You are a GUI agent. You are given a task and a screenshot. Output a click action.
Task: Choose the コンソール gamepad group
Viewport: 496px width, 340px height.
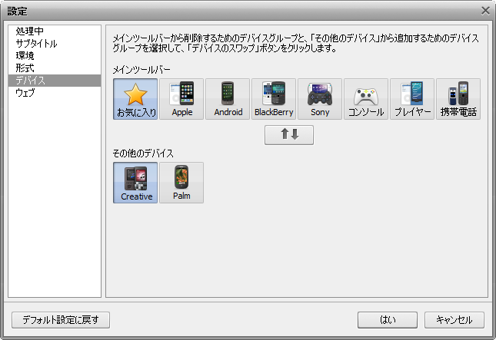(366, 99)
